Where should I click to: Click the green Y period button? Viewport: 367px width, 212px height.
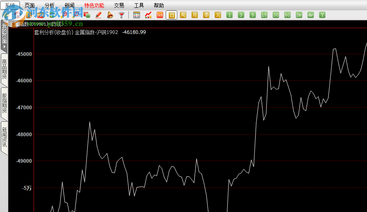point(322,15)
